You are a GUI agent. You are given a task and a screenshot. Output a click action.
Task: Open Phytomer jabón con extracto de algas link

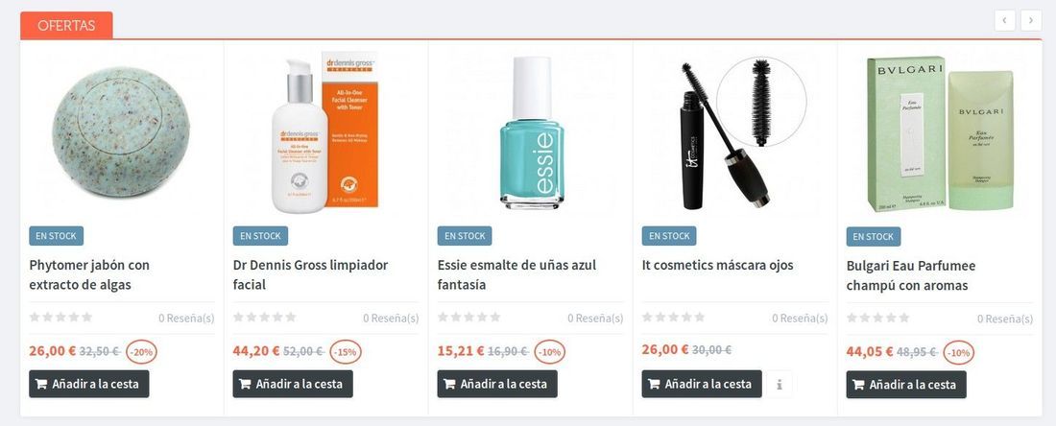tap(89, 274)
